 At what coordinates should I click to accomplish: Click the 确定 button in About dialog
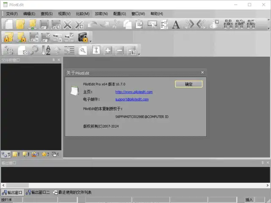(189, 84)
